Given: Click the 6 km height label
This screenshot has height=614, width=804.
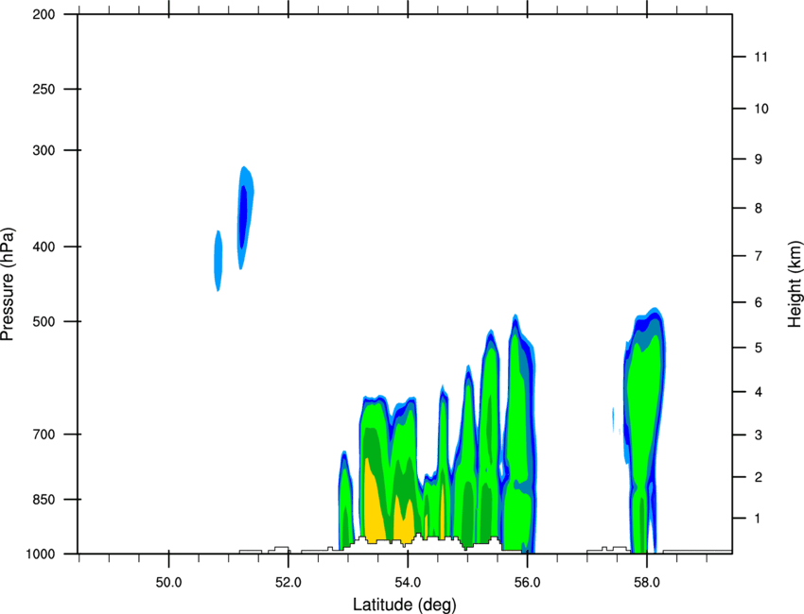Looking at the screenshot, I should (759, 302).
